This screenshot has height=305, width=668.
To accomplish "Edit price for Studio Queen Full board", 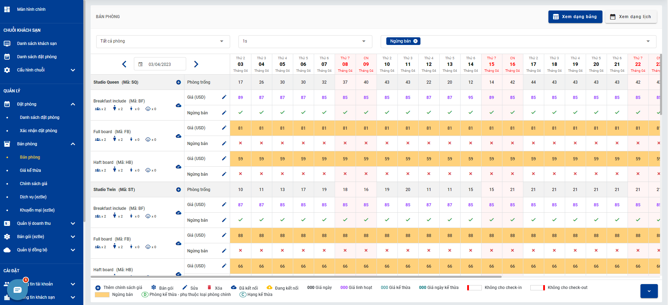I will click(x=224, y=128).
